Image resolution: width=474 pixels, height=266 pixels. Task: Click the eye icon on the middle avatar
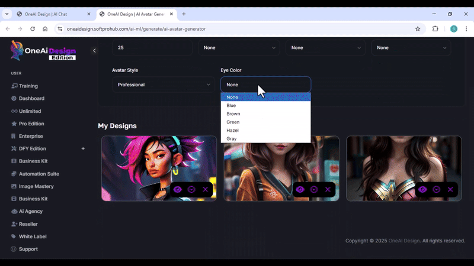tap(300, 189)
